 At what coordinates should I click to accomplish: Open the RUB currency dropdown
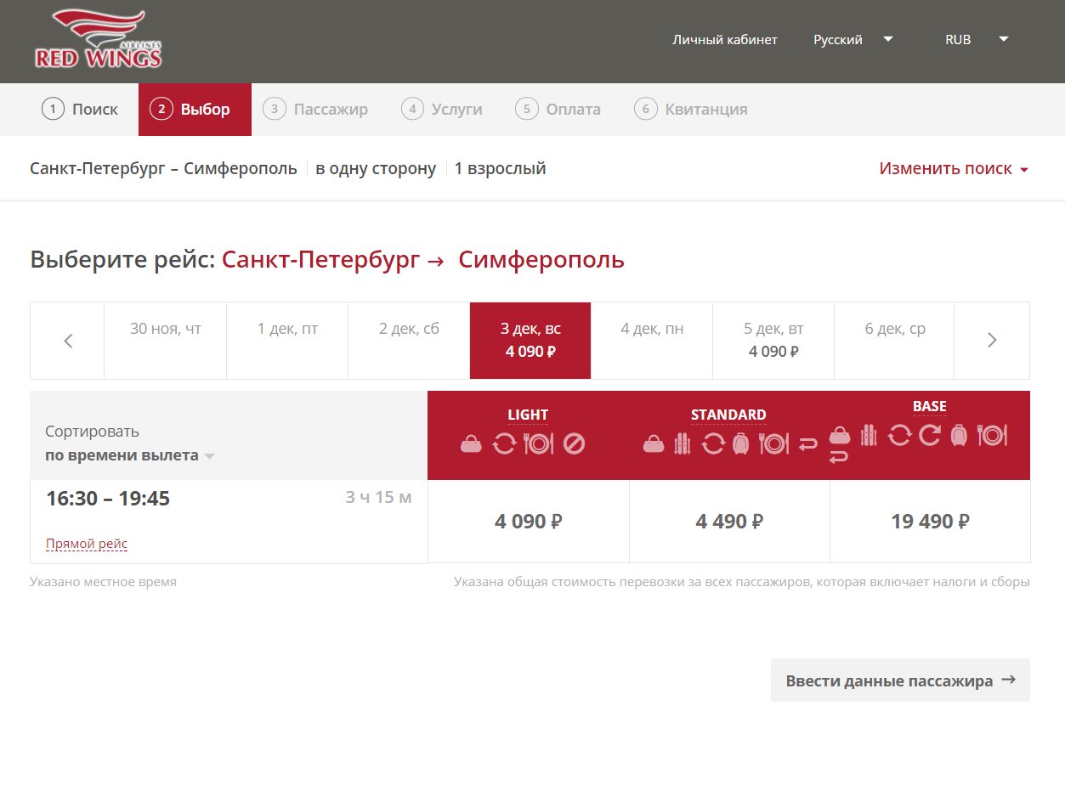977,40
